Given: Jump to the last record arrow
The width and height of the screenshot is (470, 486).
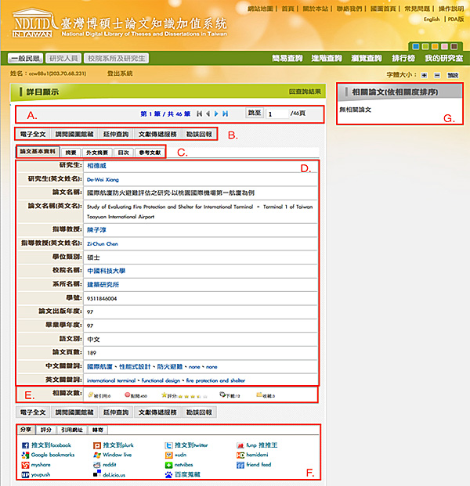Looking at the screenshot, I should pos(226,113).
